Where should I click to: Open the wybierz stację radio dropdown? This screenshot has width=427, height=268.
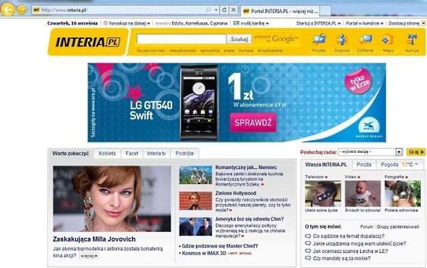click(370, 152)
